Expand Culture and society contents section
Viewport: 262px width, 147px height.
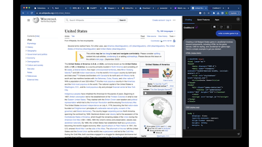coord(26,65)
